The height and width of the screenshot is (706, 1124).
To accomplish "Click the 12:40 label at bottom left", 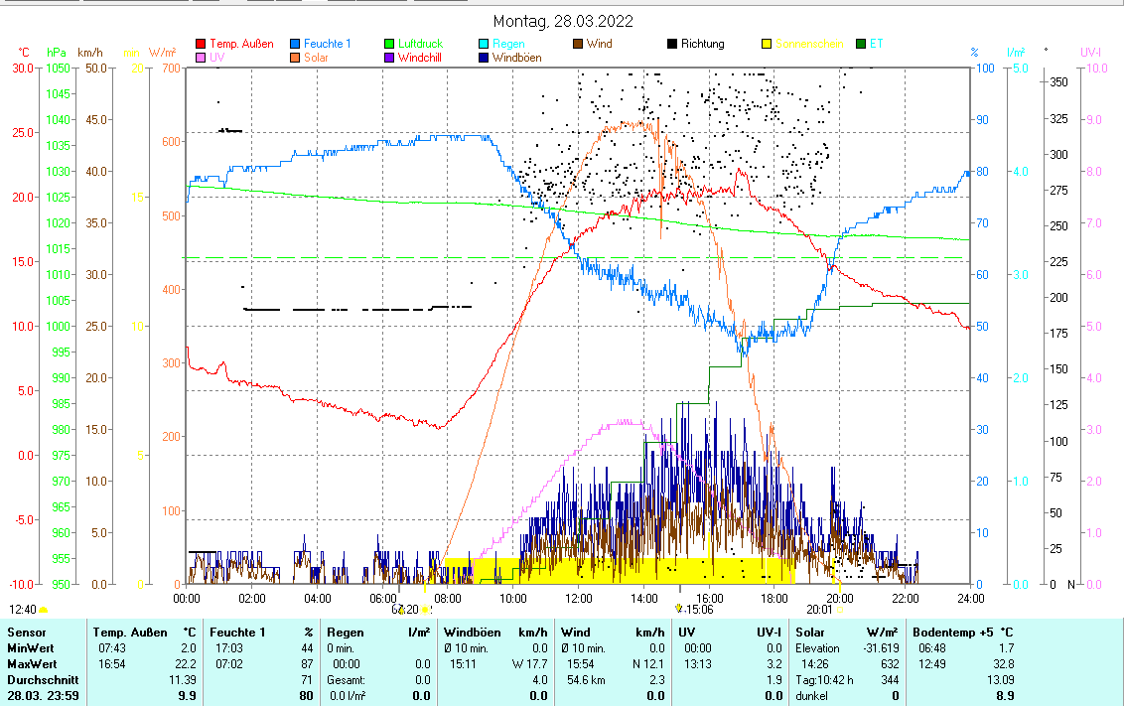I will 22,610.
